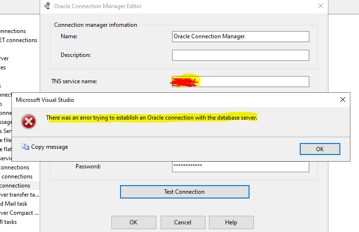
Task: Click OK in the Visual Studio error dialog
Action: pos(320,149)
